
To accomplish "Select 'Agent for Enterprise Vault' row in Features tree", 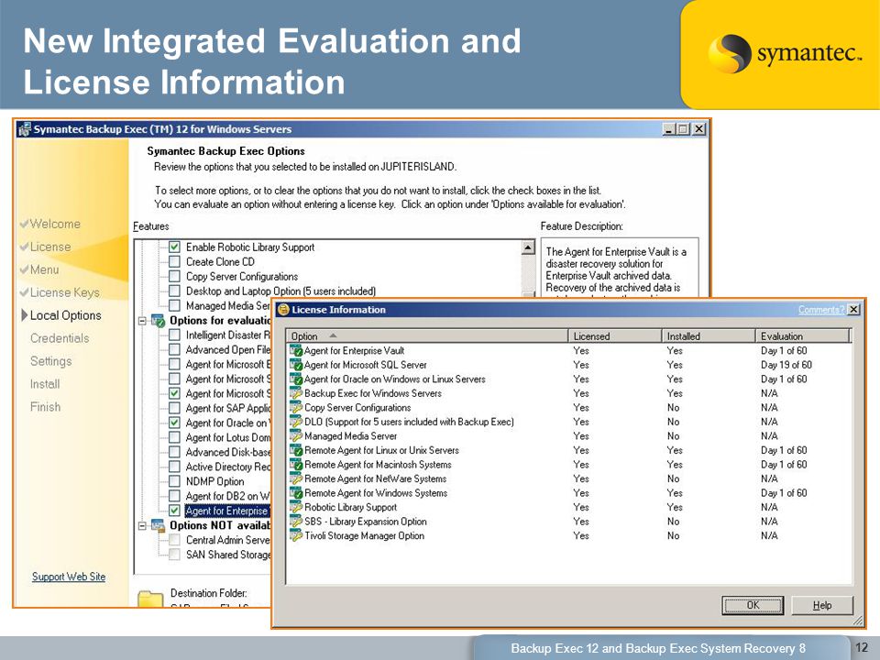I will coord(226,511).
